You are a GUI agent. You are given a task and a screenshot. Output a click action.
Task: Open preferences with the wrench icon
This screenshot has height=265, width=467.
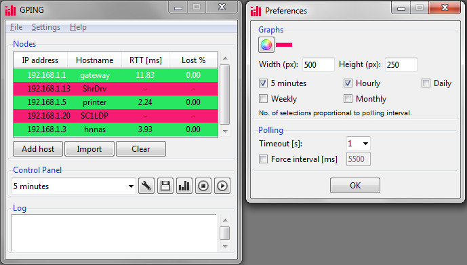tap(146, 186)
